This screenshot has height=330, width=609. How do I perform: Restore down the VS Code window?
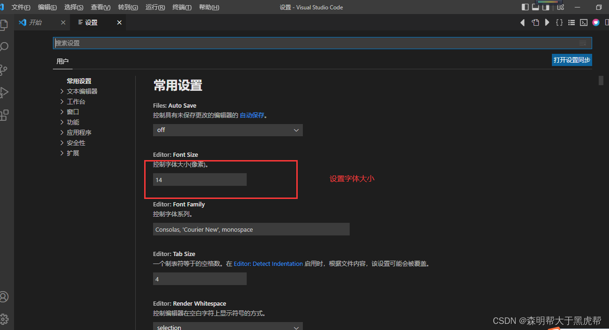click(x=599, y=7)
